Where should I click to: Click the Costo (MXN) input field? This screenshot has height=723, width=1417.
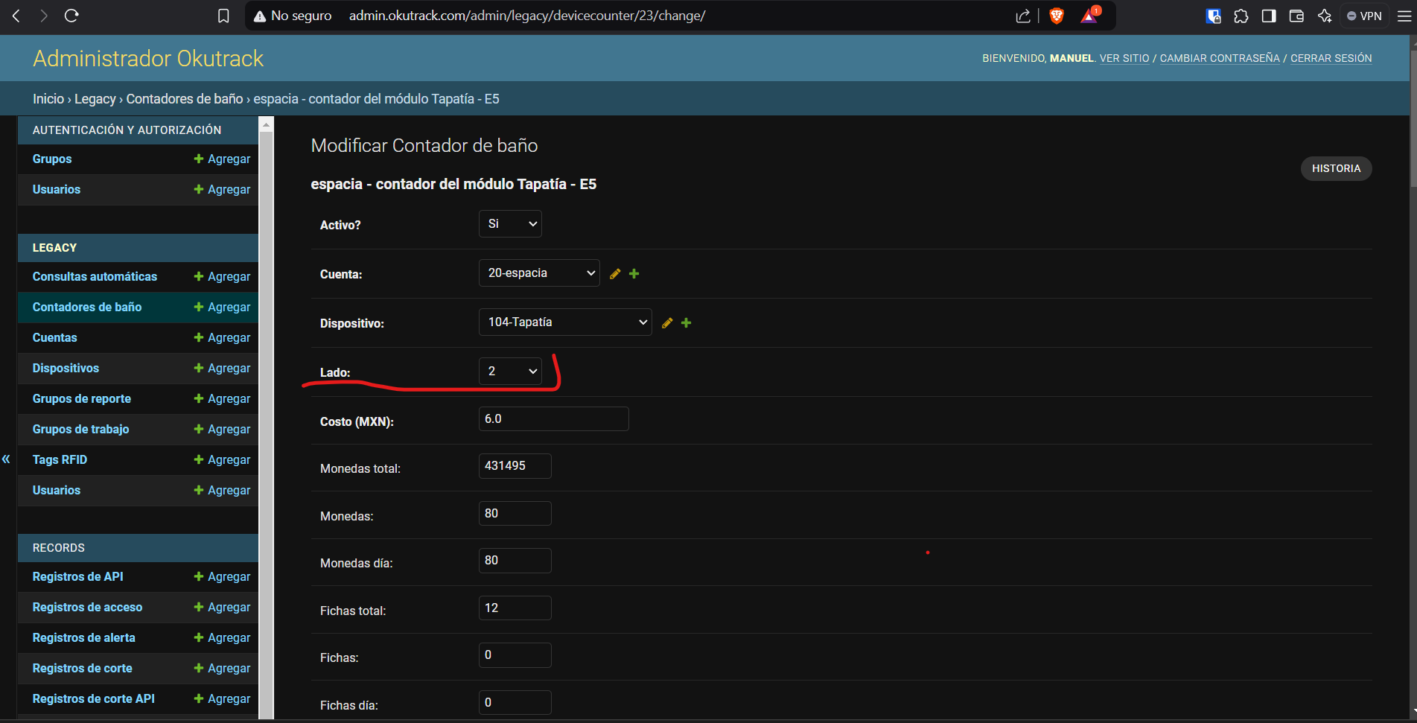(553, 419)
